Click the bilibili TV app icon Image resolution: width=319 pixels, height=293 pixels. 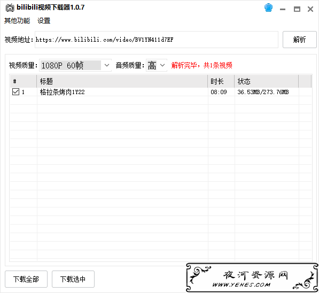coord(10,7)
